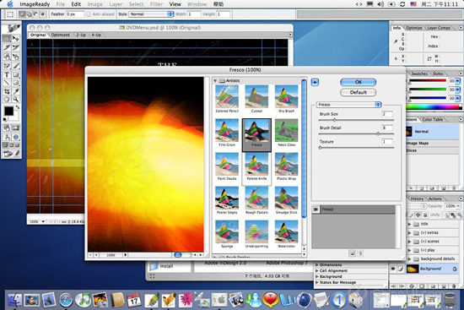
Task: Open the Fresco filter dropdown
Action: click(348, 105)
